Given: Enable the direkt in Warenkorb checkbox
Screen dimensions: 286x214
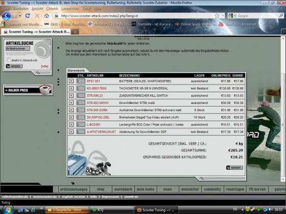Looking at the screenshot, I should click(x=9, y=60).
